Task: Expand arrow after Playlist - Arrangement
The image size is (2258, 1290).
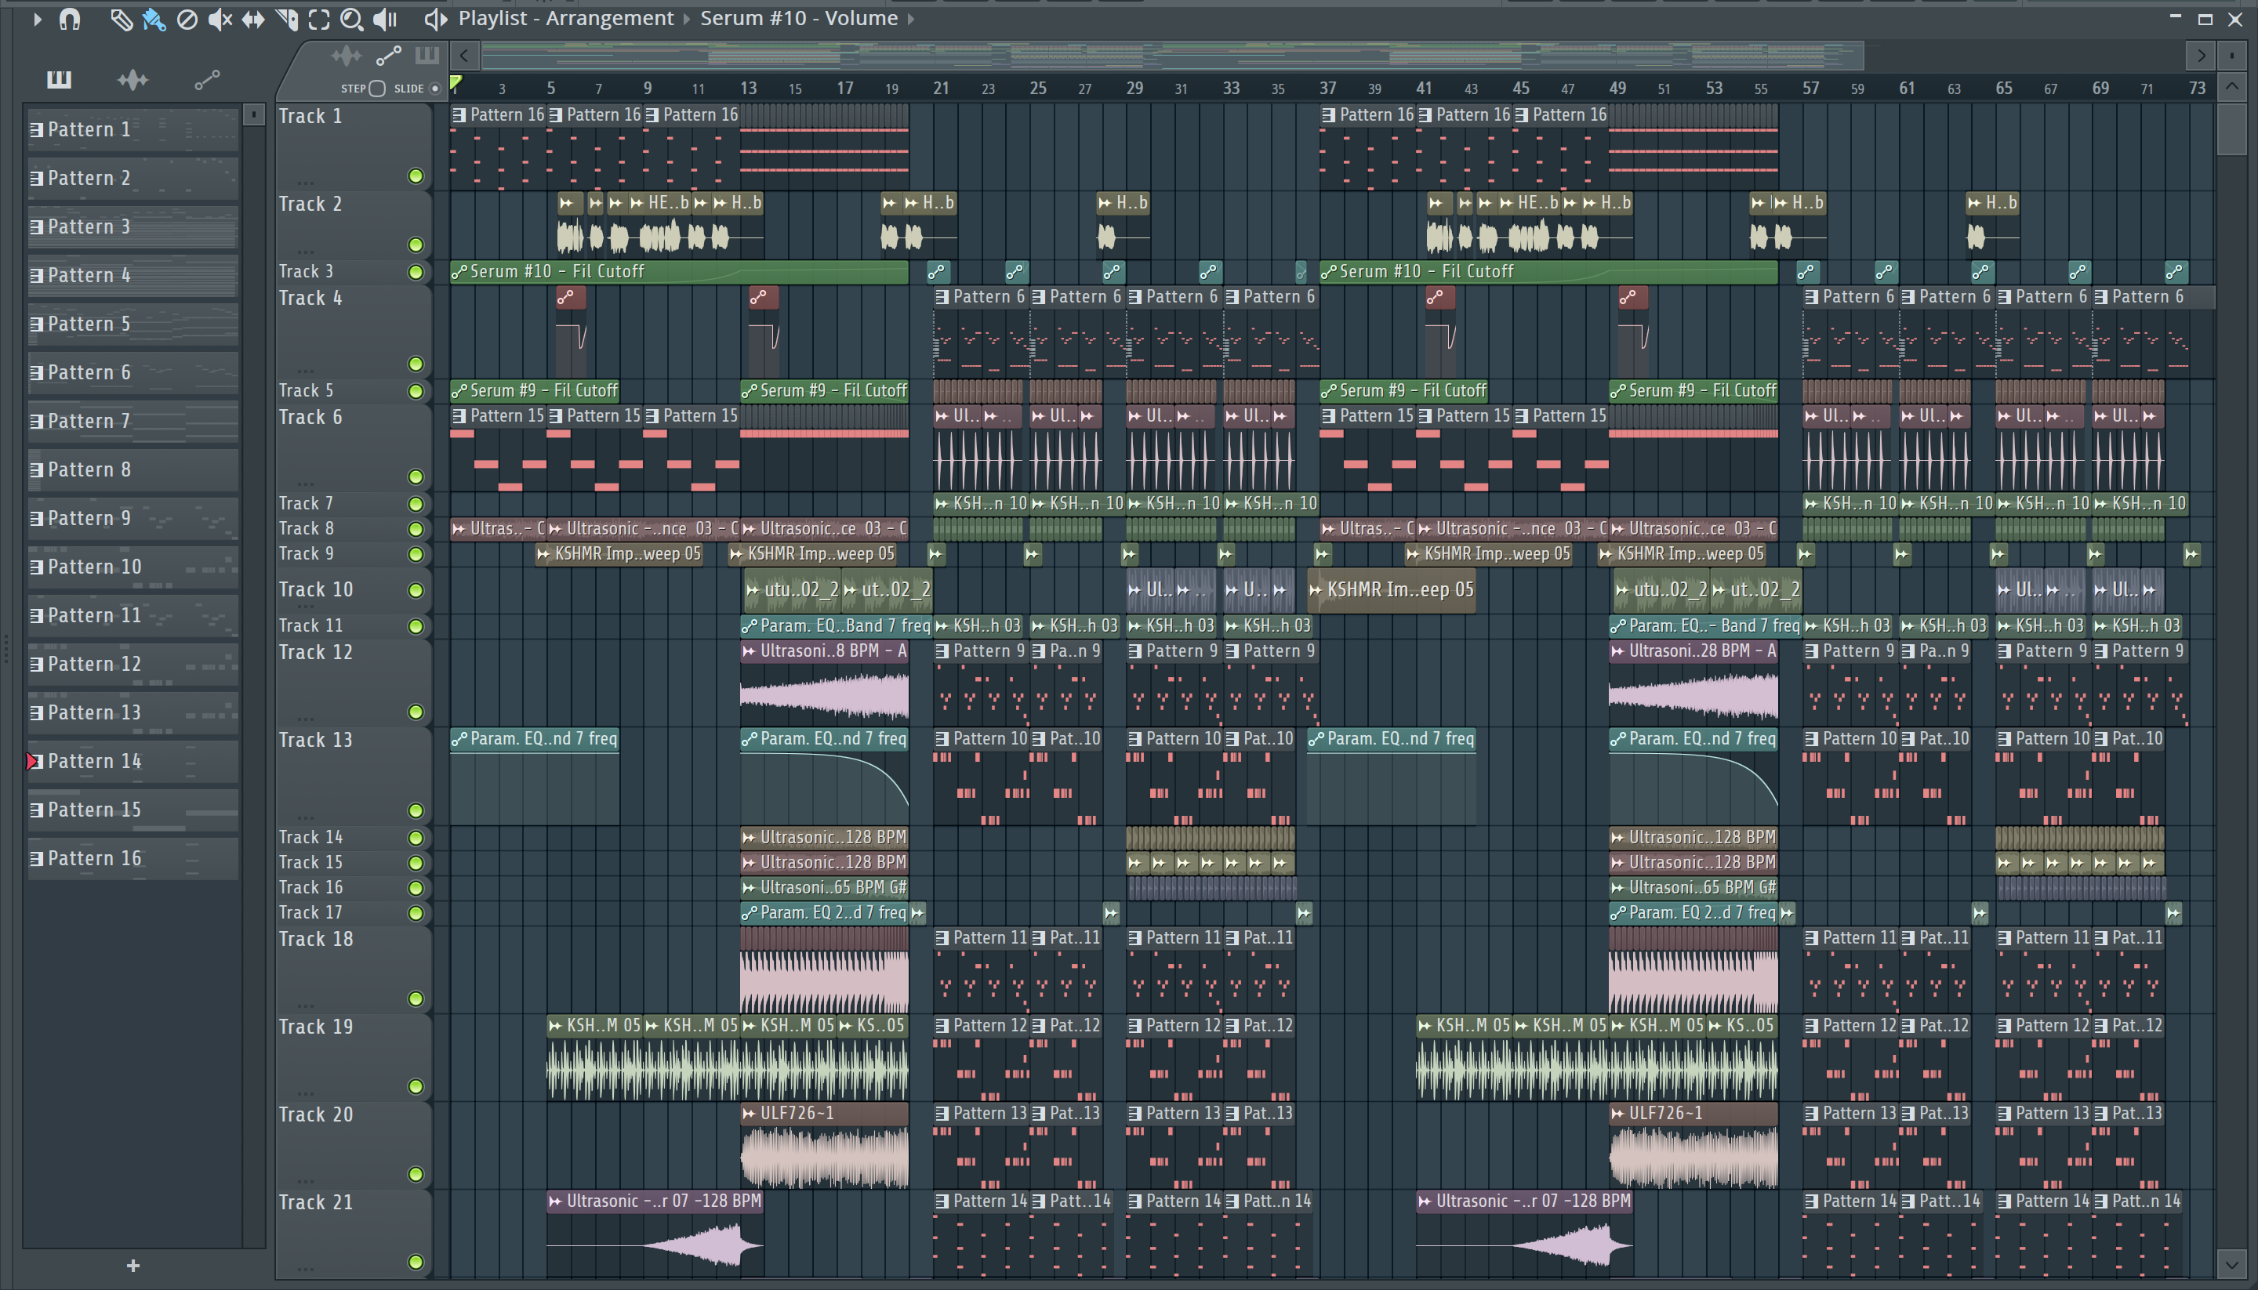Action: pyautogui.click(x=686, y=19)
